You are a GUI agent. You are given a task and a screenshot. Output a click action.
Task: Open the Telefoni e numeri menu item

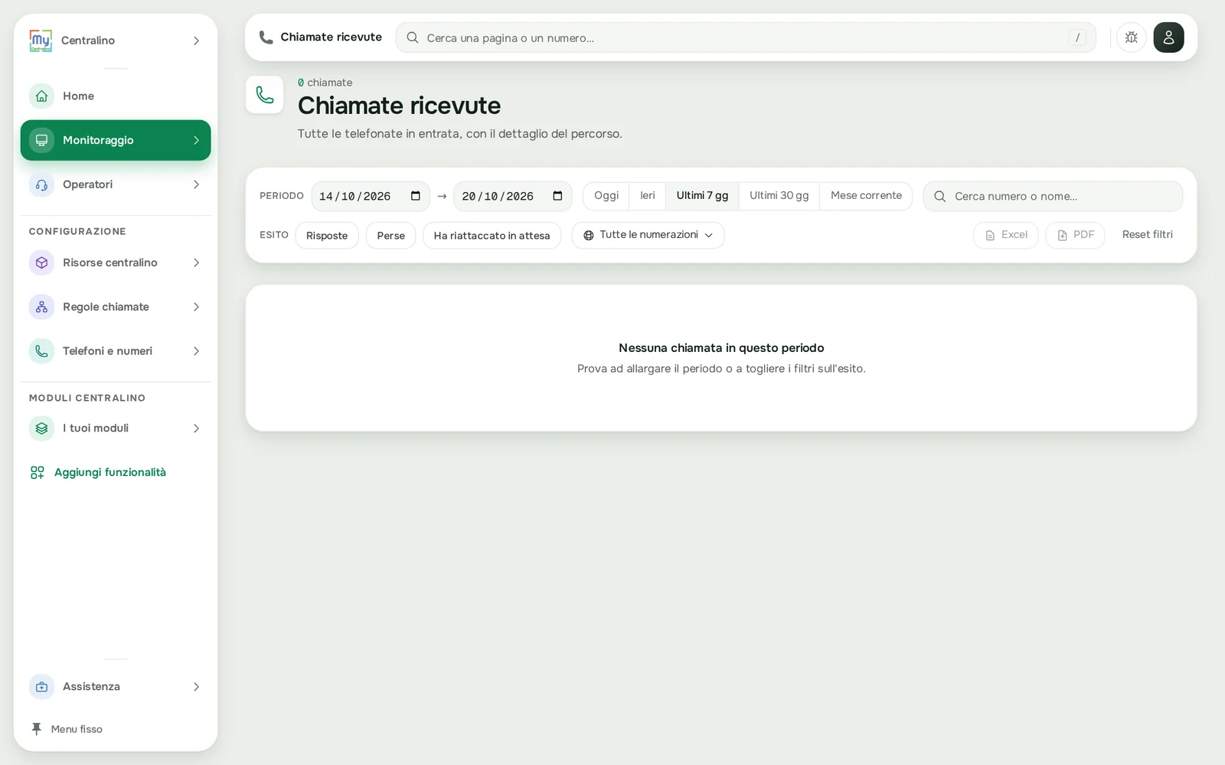click(116, 351)
